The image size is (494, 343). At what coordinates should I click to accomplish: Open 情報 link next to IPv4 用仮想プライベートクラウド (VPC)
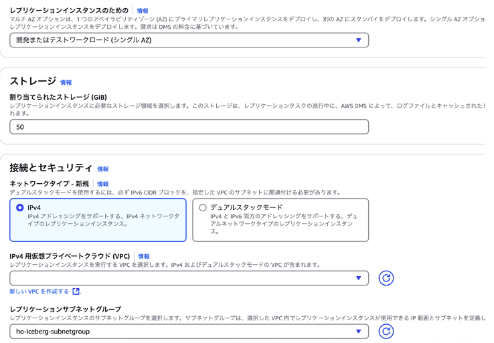(144, 256)
